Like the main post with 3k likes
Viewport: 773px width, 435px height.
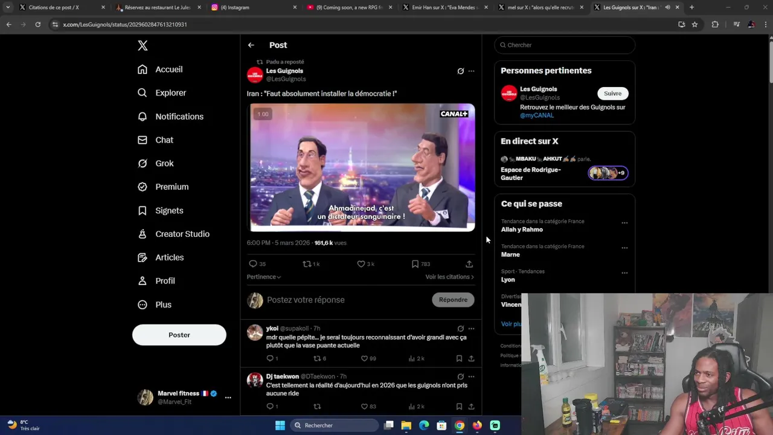(x=365, y=264)
